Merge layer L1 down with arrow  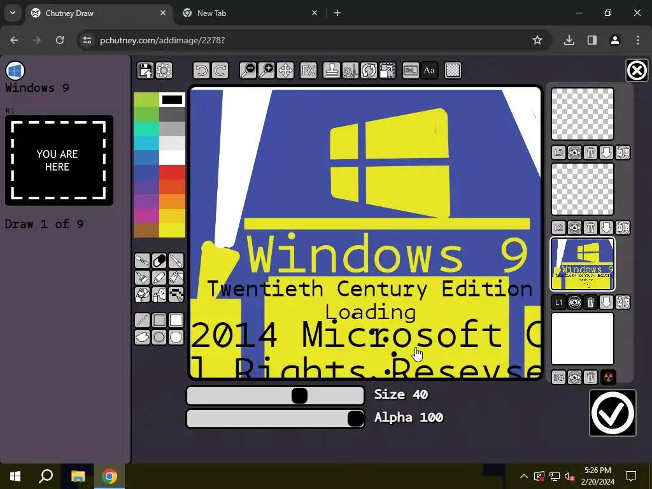(x=607, y=302)
